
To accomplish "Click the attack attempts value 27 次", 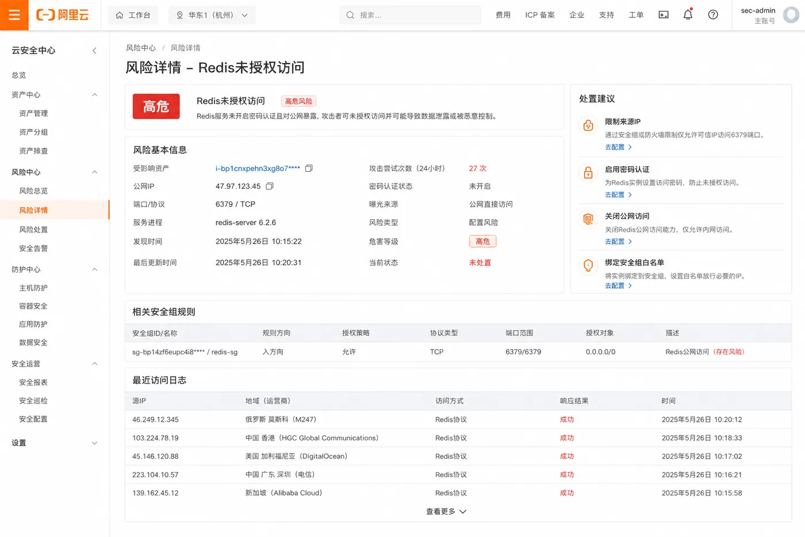I will point(478,169).
